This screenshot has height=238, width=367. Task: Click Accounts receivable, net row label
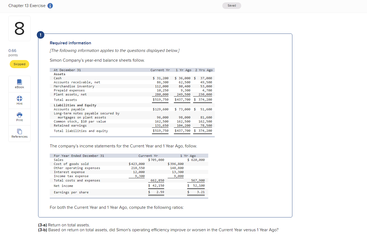(x=77, y=82)
